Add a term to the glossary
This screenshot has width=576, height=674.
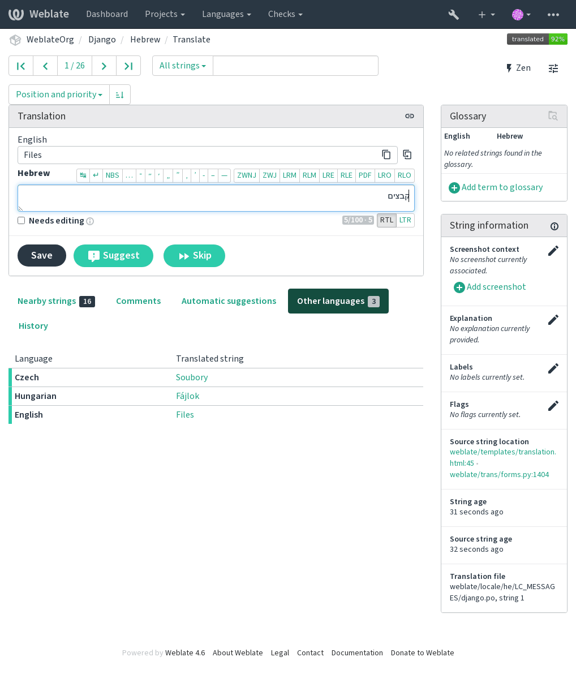496,187
